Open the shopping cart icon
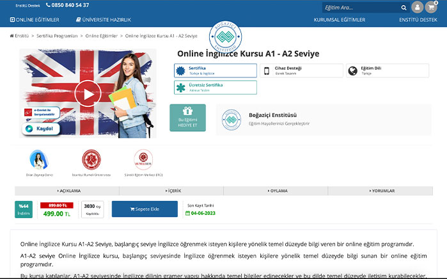This screenshot has width=447, height=279. 432,8
